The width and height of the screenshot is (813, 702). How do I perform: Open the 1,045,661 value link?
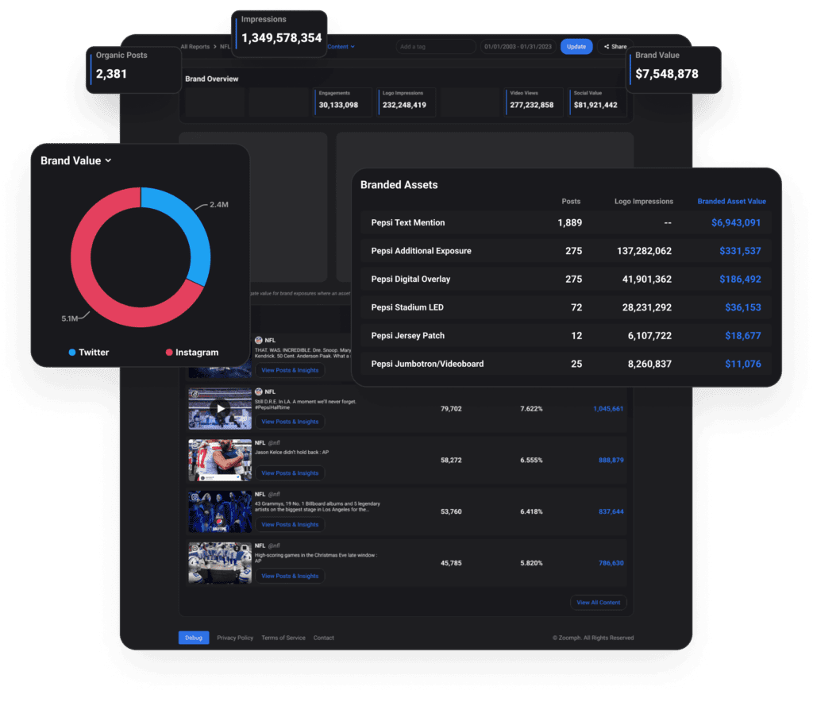point(608,409)
